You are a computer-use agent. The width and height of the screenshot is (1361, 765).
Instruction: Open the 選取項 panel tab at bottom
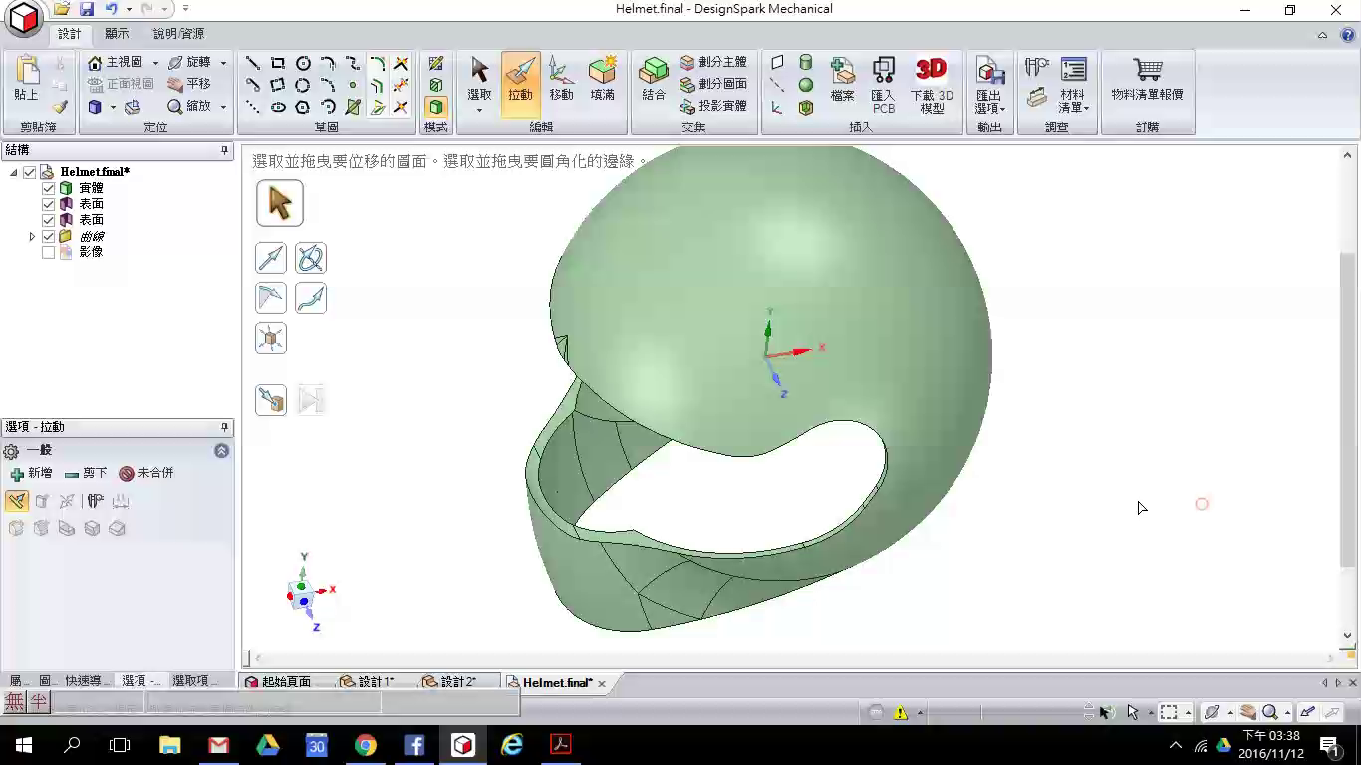(x=193, y=681)
